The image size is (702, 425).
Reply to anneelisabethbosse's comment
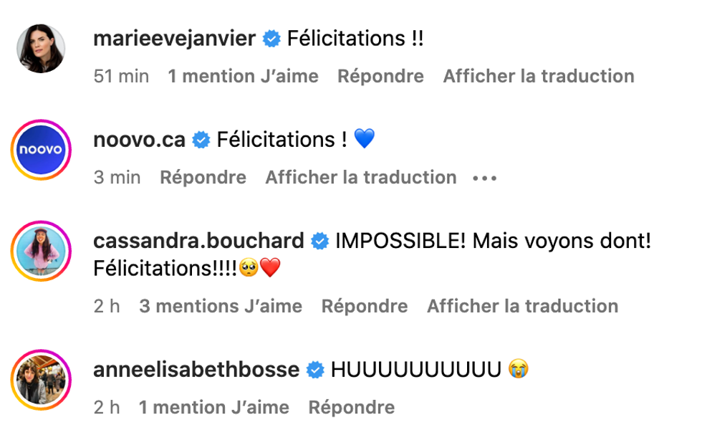[351, 407]
